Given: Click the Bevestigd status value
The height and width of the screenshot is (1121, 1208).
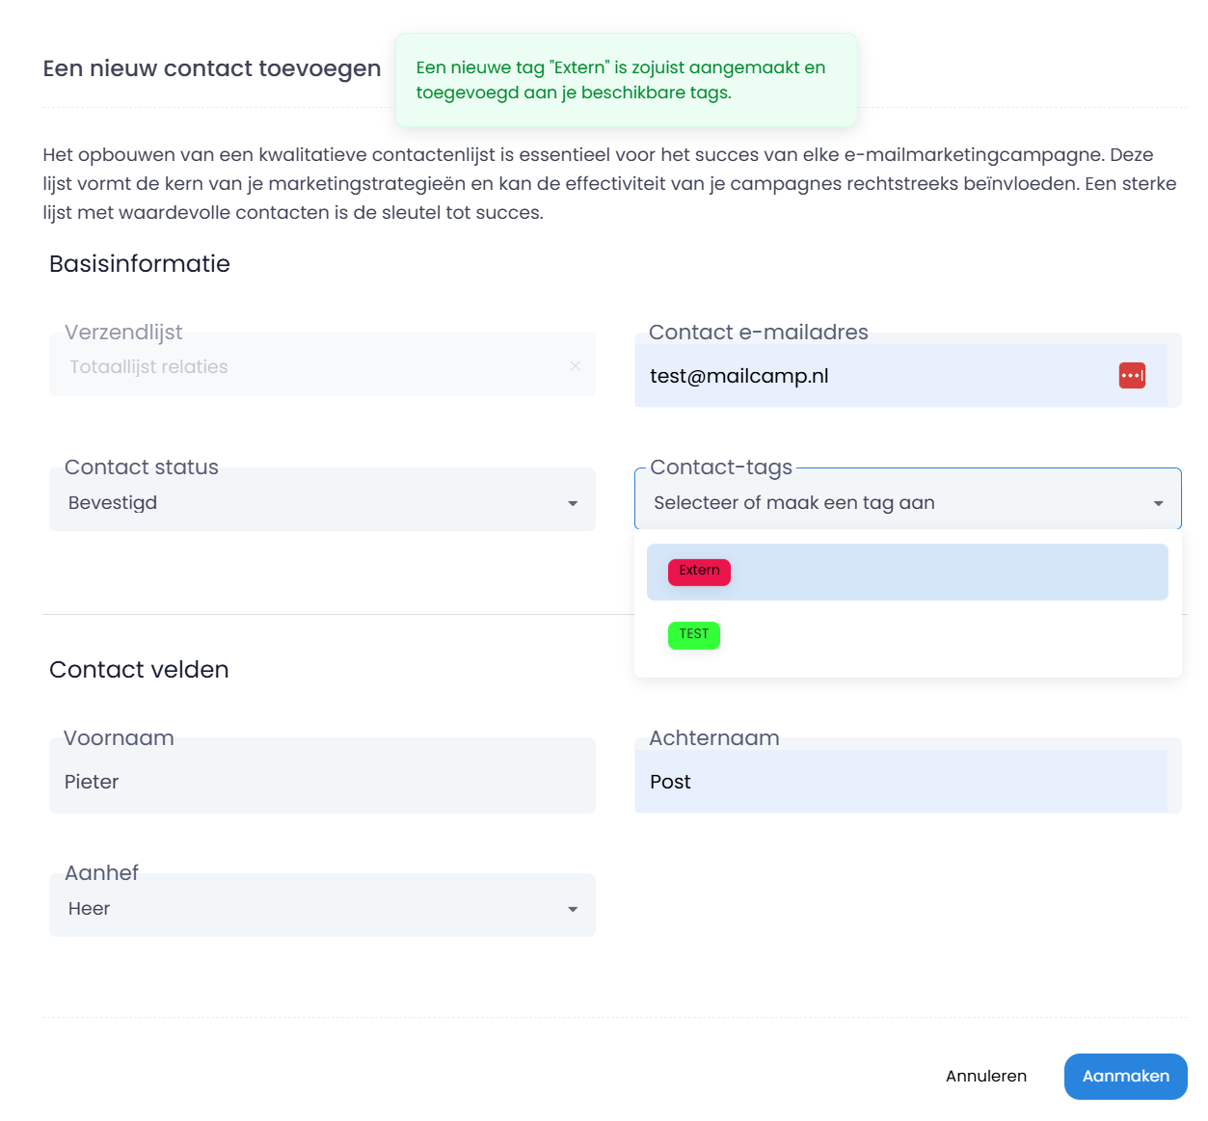Looking at the screenshot, I should 113,503.
